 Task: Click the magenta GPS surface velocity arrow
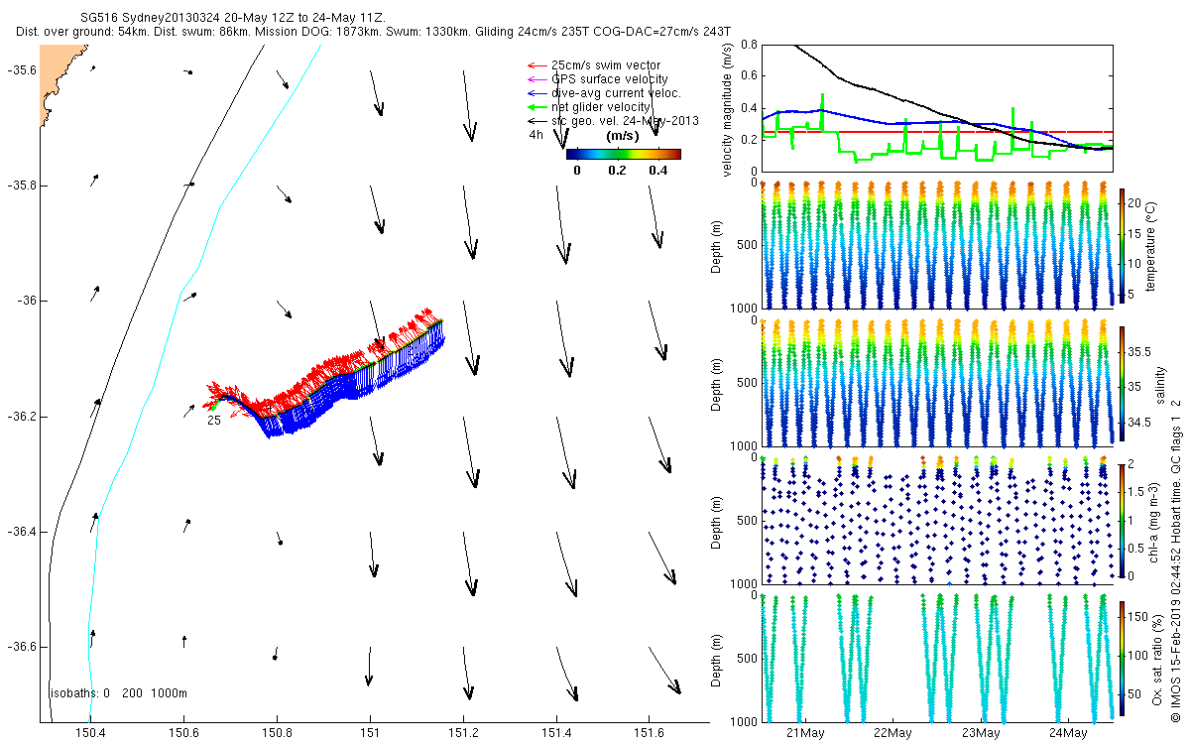click(x=535, y=79)
